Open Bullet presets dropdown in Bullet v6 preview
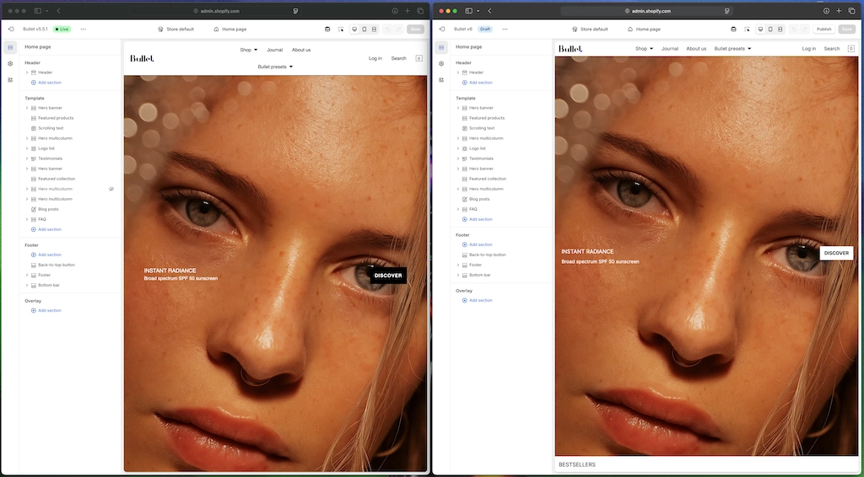The width and height of the screenshot is (864, 477). pyautogui.click(x=733, y=49)
